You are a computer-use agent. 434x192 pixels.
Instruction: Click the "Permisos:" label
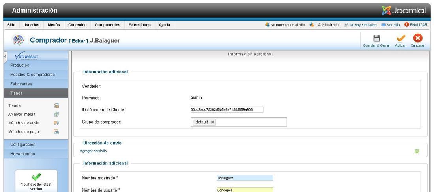pyautogui.click(x=91, y=98)
